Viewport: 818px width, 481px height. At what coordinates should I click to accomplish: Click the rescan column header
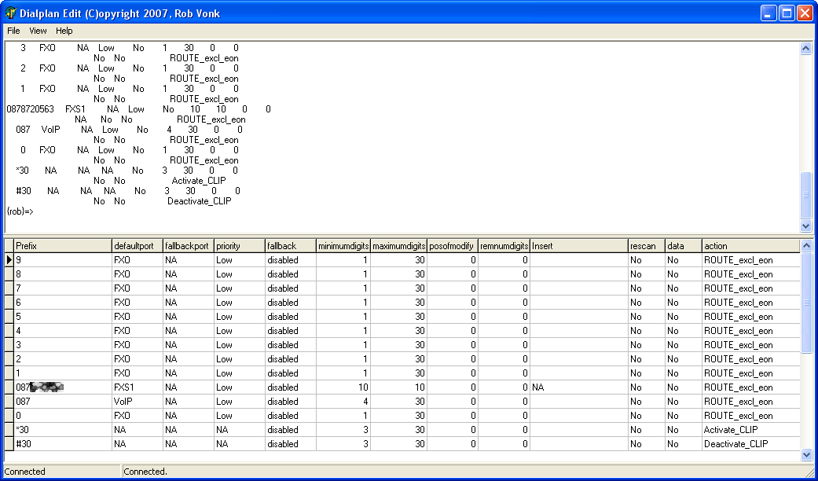tap(647, 246)
